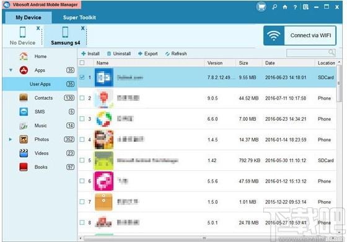
Task: Go to the home icon in title bar
Action: click(x=285, y=7)
